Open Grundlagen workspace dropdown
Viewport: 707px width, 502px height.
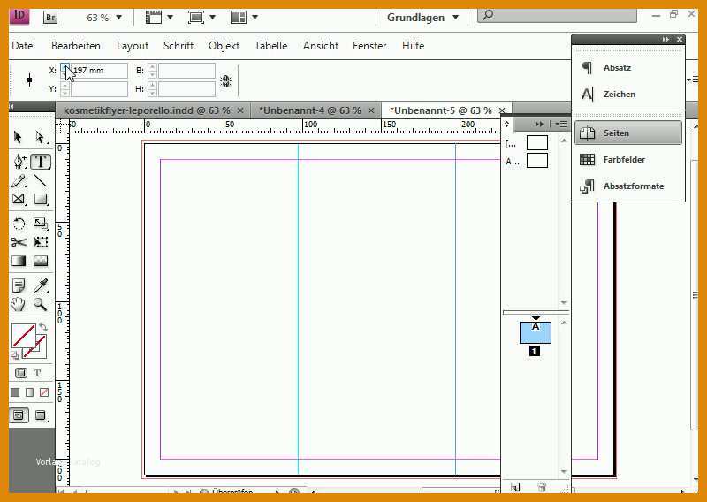click(423, 18)
